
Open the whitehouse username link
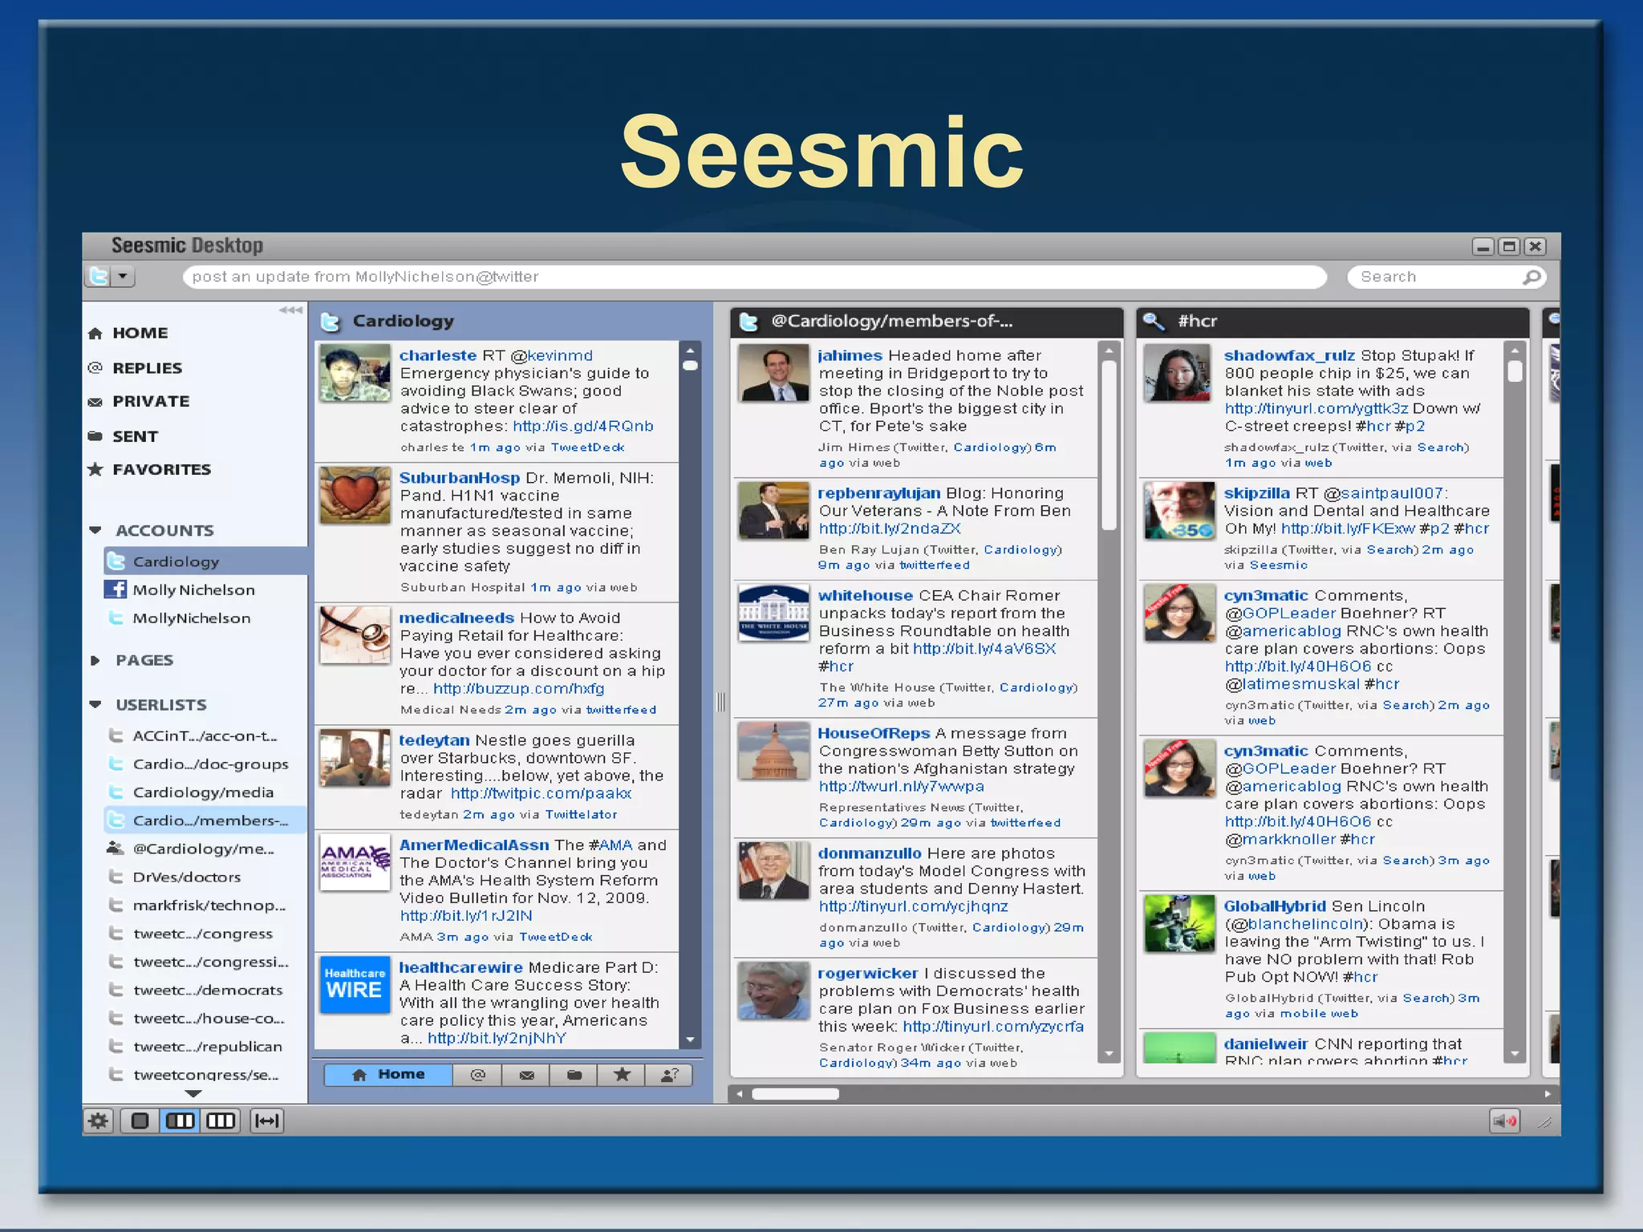tap(866, 595)
